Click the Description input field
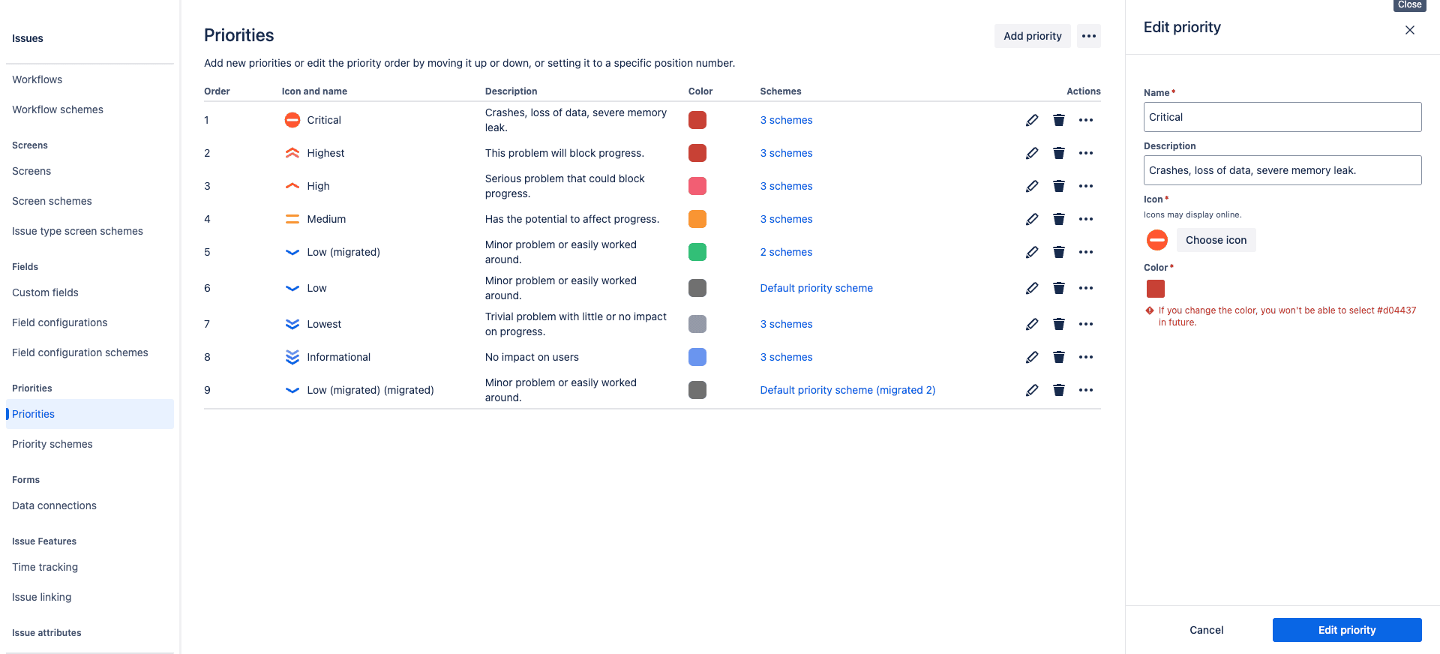The width and height of the screenshot is (1440, 654). (1282, 170)
